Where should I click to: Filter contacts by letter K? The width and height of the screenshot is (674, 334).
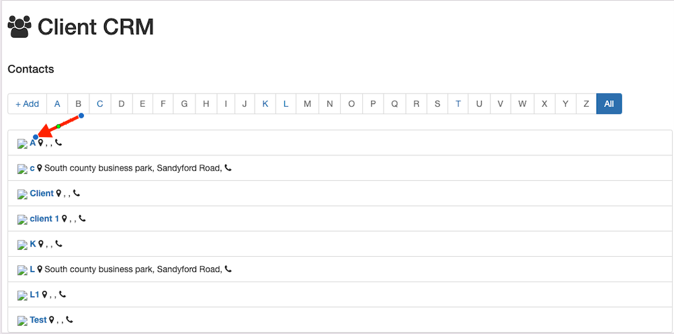point(265,103)
